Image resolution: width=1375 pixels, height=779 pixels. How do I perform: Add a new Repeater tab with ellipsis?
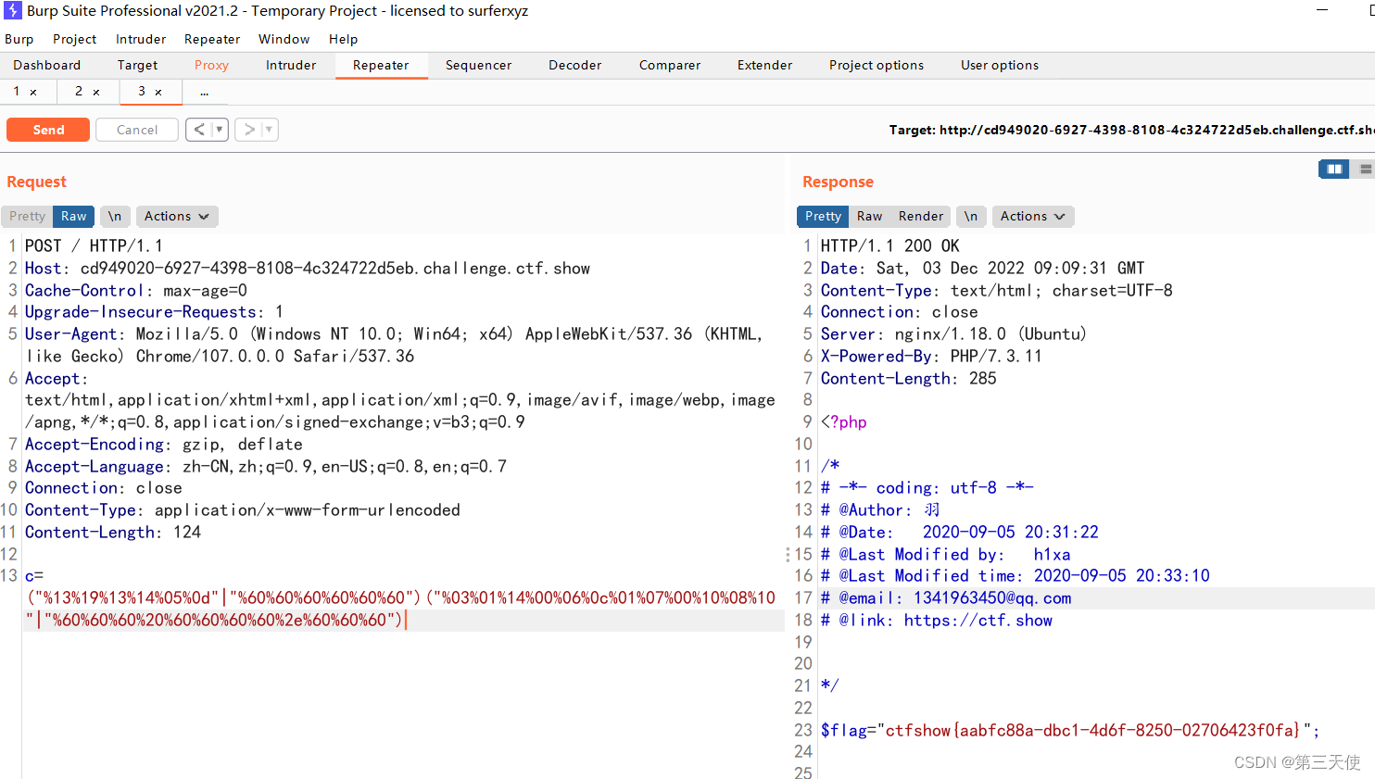click(x=204, y=92)
